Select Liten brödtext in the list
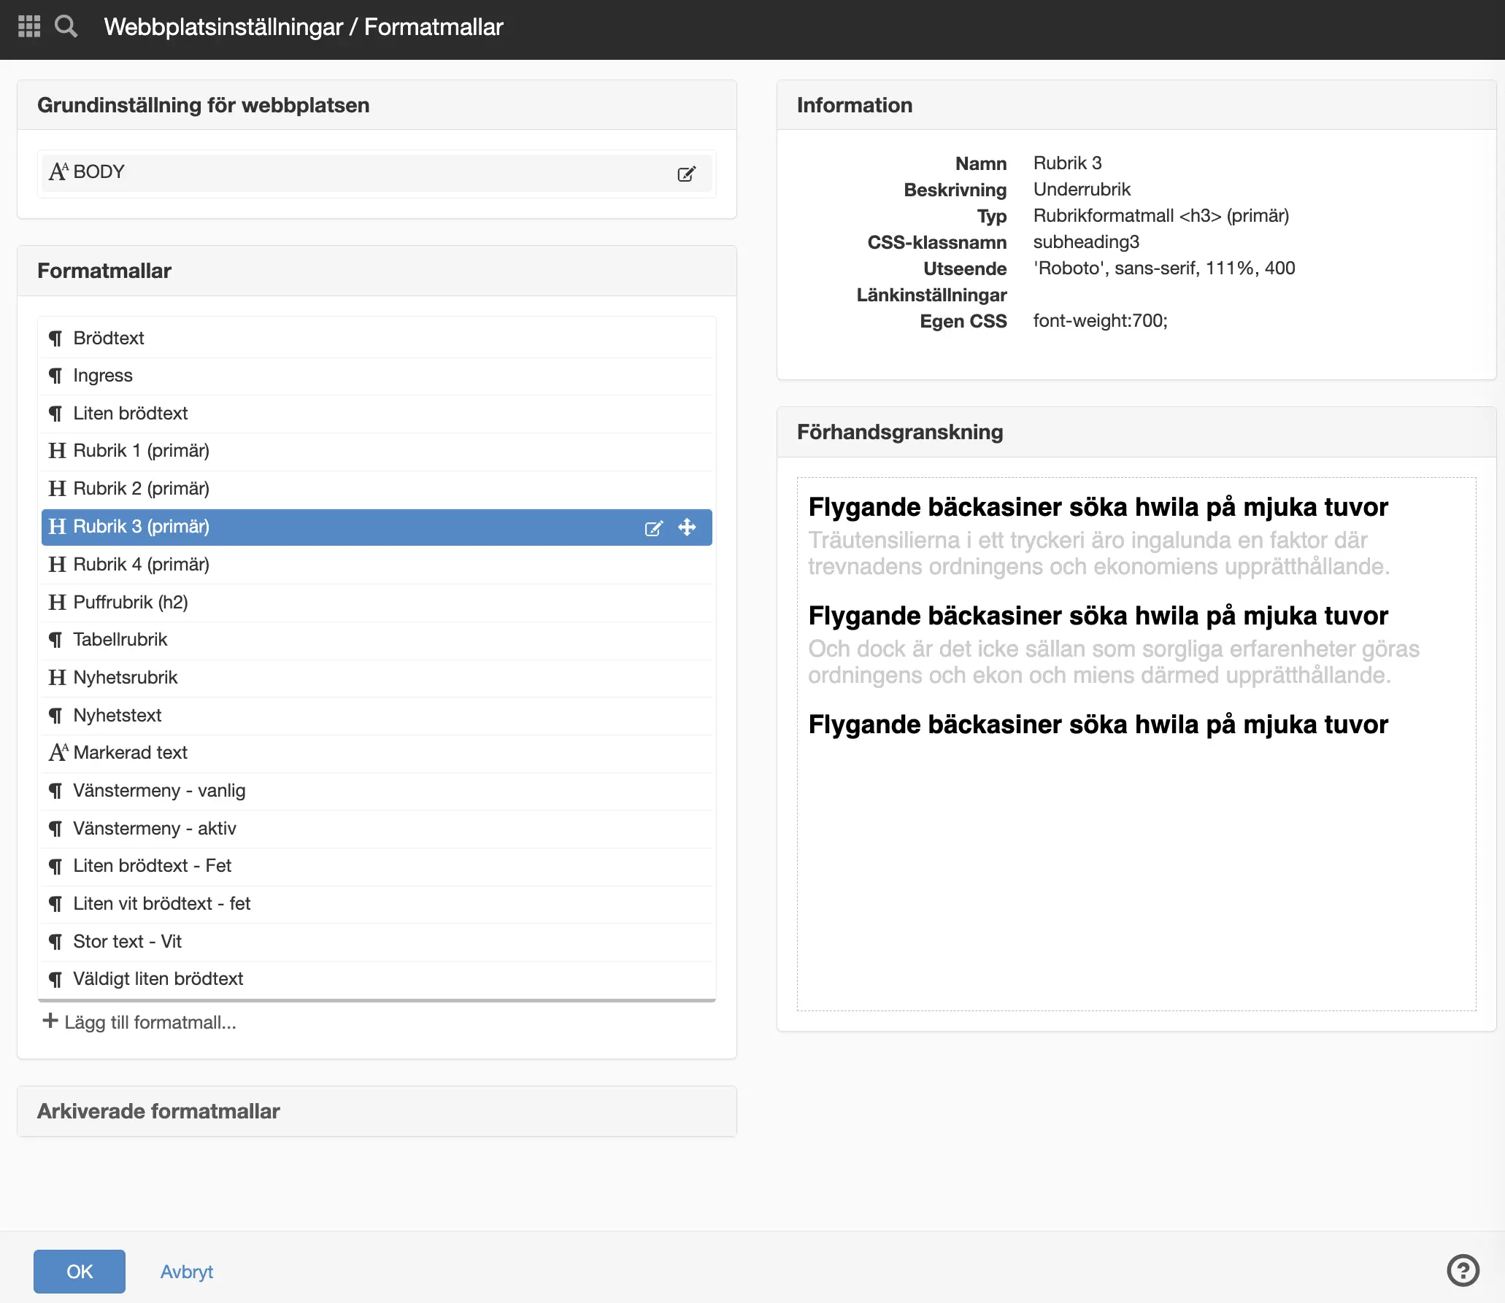The height and width of the screenshot is (1303, 1505). tap(377, 414)
